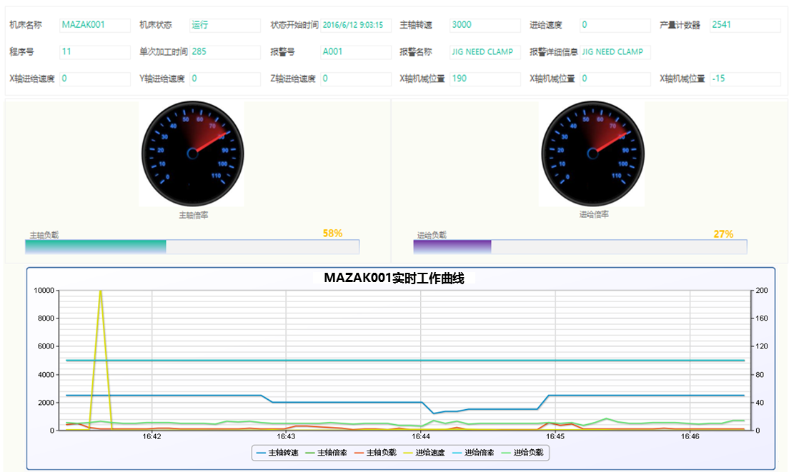The width and height of the screenshot is (794, 472).
Task: Click the yellow 进给速度 spike on chart
Action: tap(100, 300)
